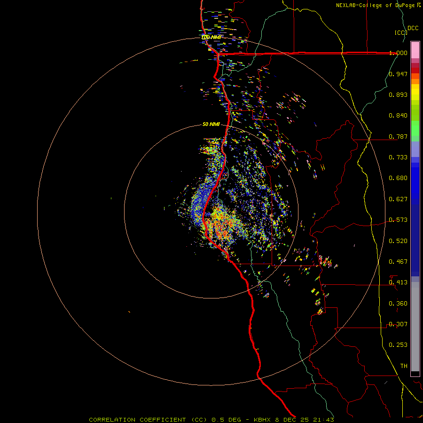The image size is (423, 423).
Task: Select the 0.467 scale value
Action: [398, 262]
